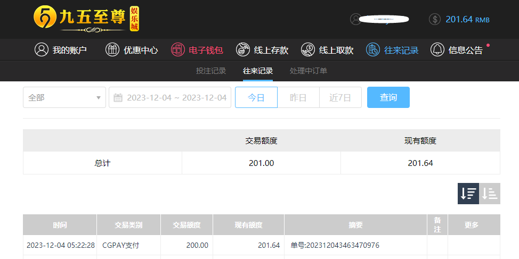Viewport: 519px width, 259px height.
Task: Select the 今日 date filter
Action: point(256,97)
